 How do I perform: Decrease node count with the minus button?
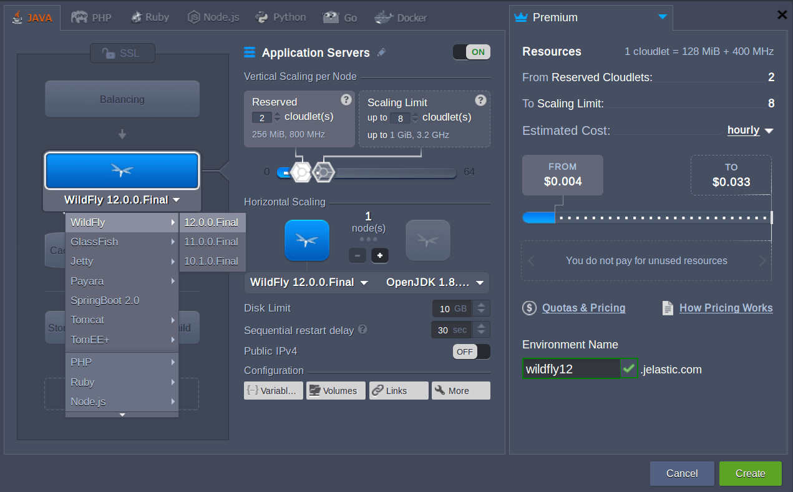(x=357, y=255)
